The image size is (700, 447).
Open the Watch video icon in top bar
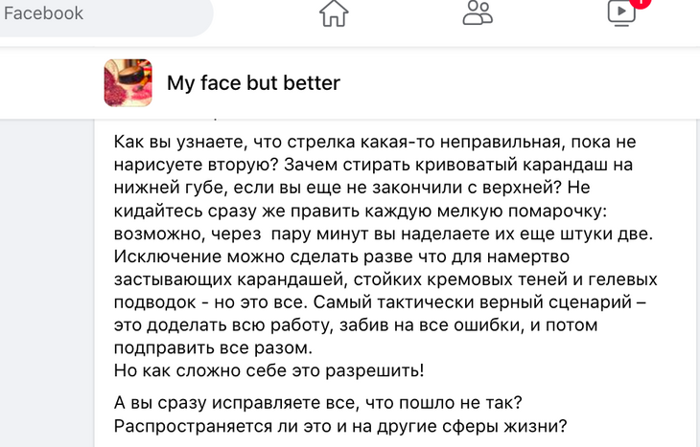tap(620, 12)
